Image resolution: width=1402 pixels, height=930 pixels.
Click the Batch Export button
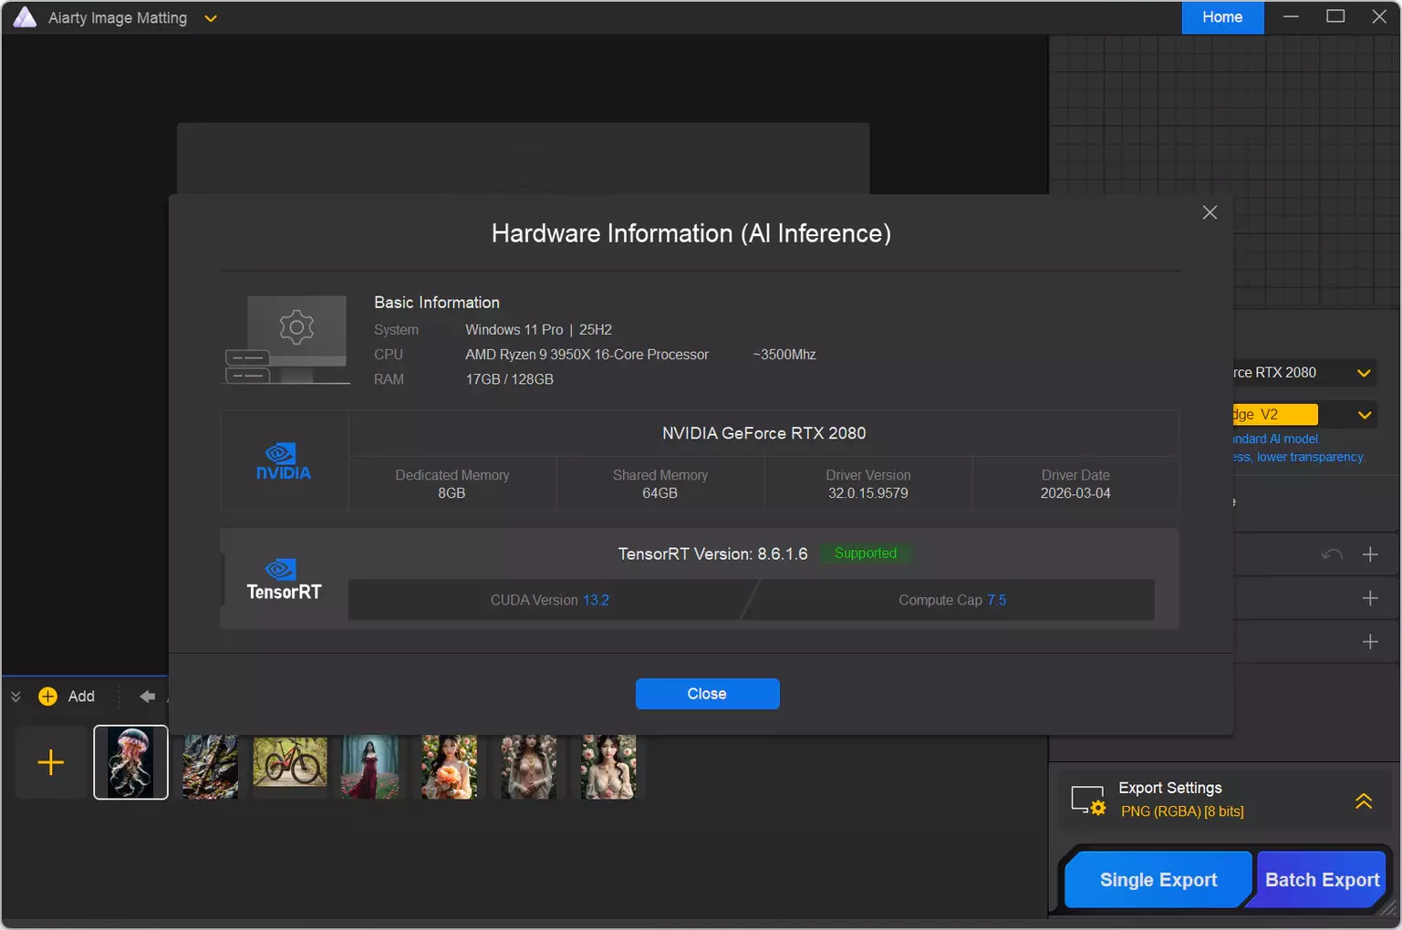[1321, 880]
